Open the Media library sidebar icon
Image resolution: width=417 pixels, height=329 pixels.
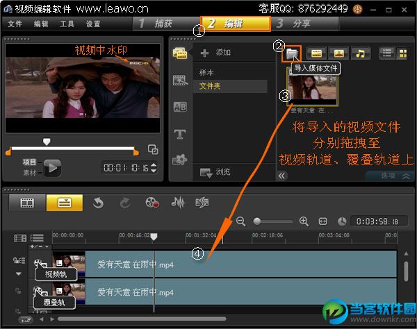(180, 53)
